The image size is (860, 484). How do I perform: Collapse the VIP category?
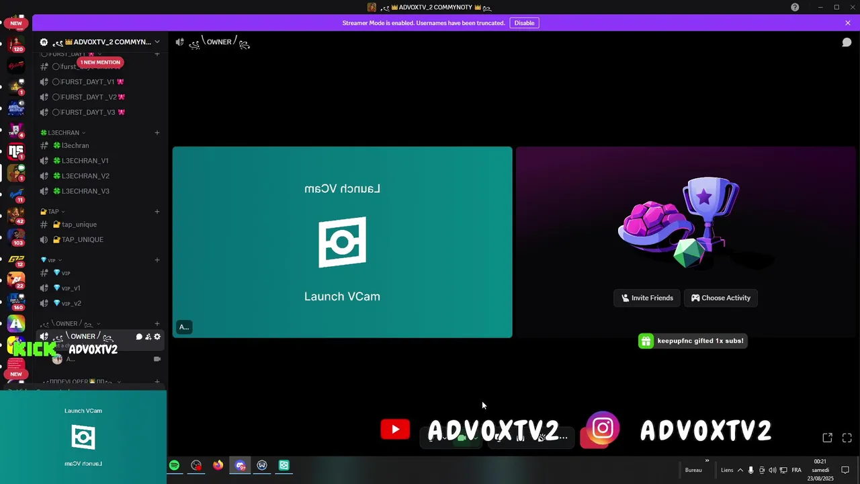51,260
